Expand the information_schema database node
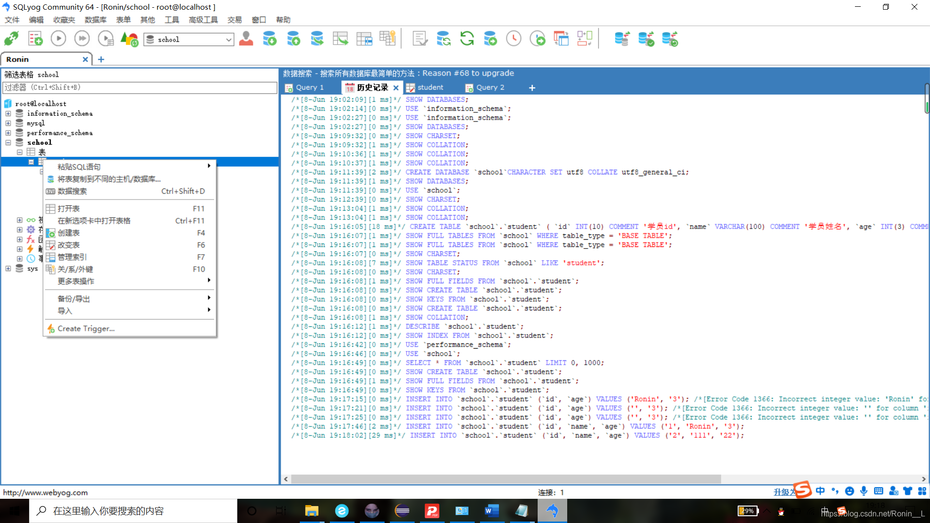The image size is (930, 523). pos(8,113)
